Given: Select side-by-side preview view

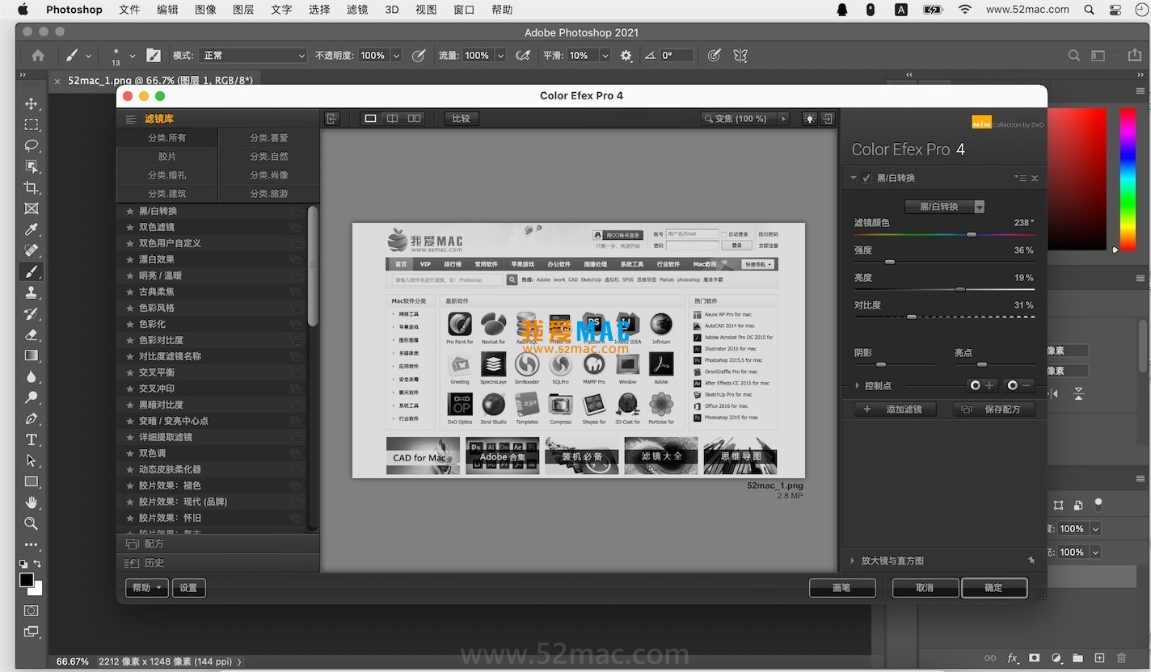Looking at the screenshot, I should point(414,119).
